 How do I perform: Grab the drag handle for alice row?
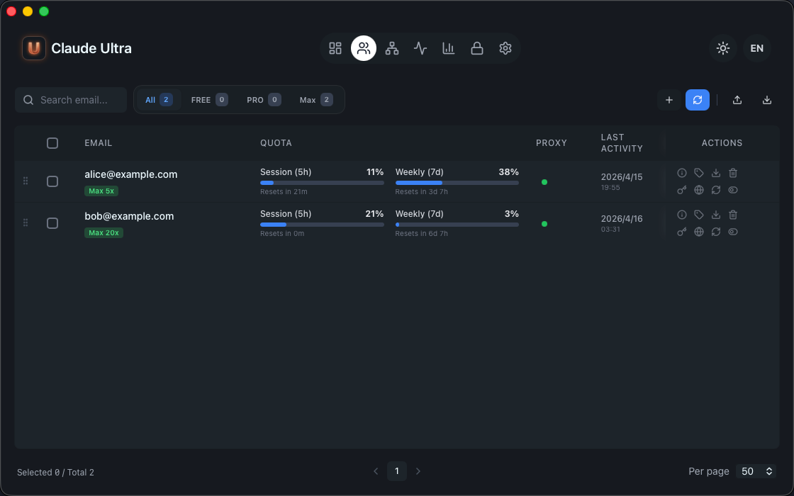(x=26, y=181)
